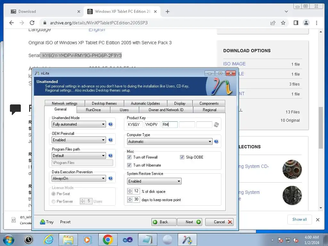Open Windows Media Player on taskbar
Viewport: 328px width, 246px height.
(87, 240)
